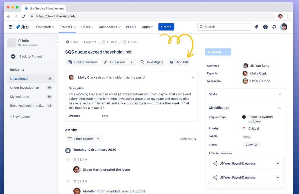Click the Critical priority value
Viewport: 299px width, 194px height.
click(254, 128)
